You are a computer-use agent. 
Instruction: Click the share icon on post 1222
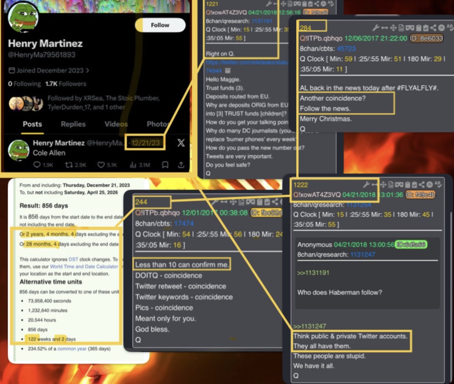pos(422,185)
